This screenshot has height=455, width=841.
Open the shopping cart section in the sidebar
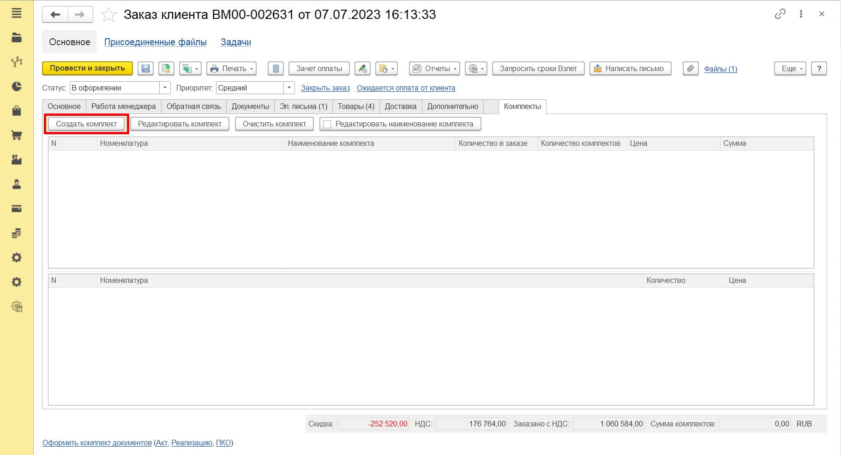click(17, 135)
